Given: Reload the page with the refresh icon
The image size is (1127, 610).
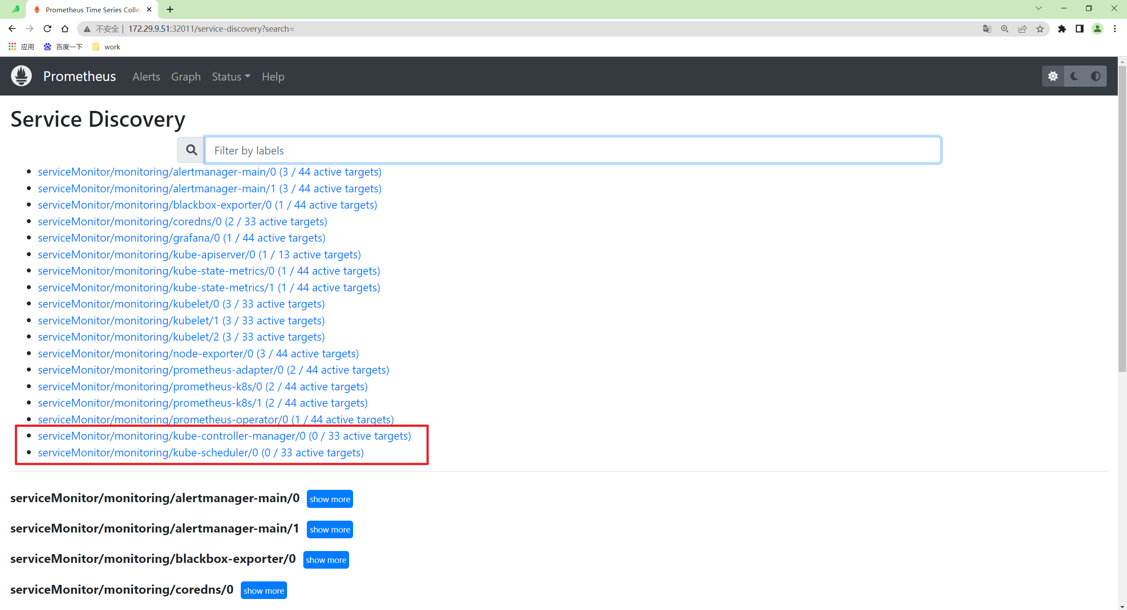Looking at the screenshot, I should click(x=47, y=29).
